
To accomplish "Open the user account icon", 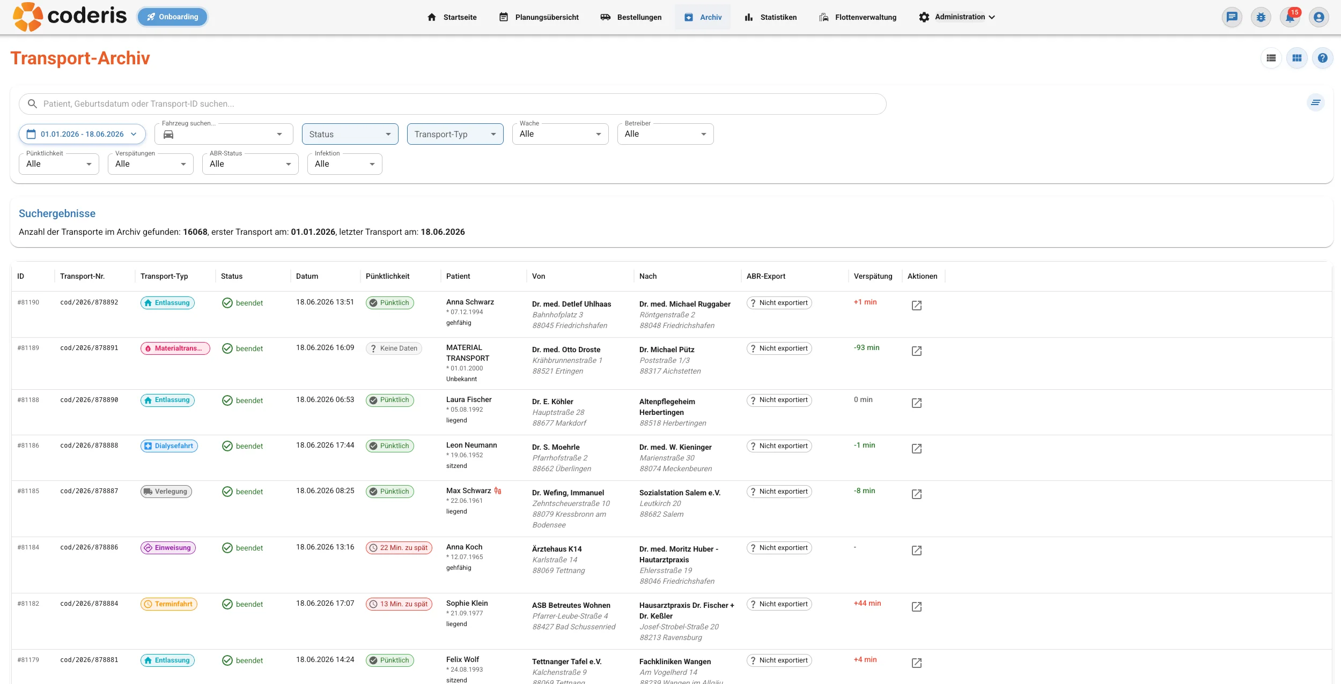I will pyautogui.click(x=1319, y=17).
